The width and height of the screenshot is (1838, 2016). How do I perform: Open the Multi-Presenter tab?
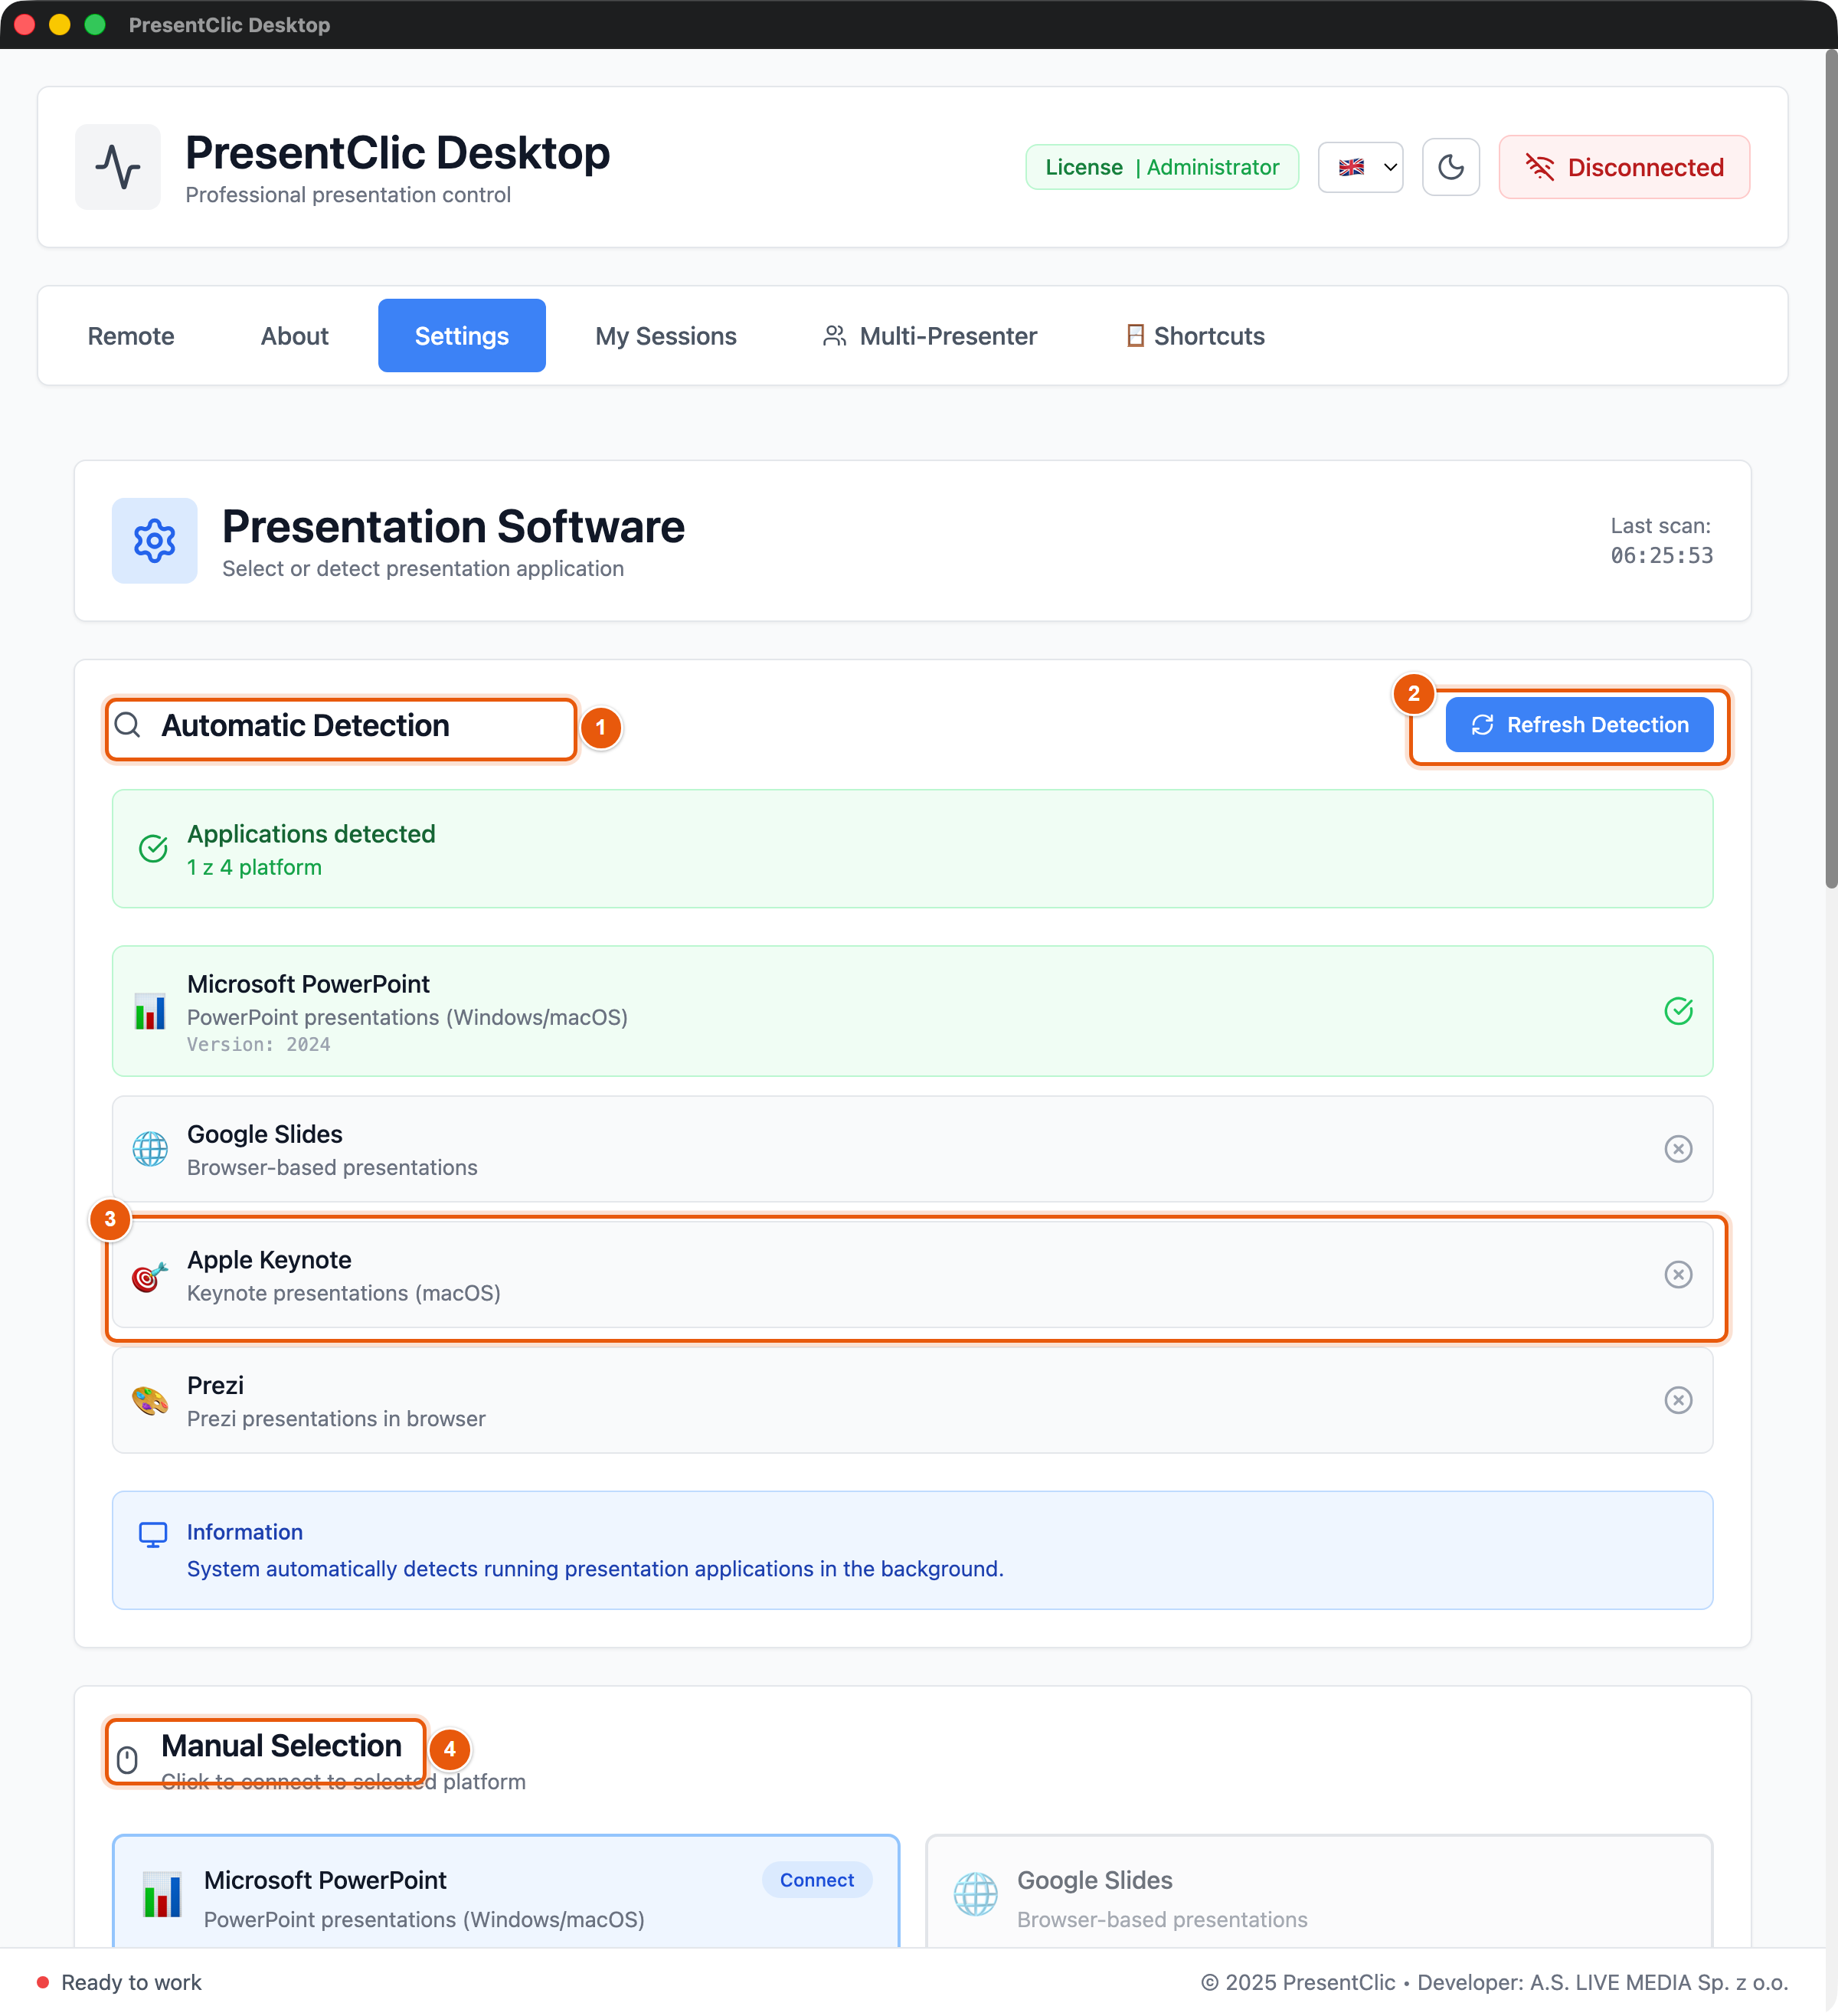click(x=930, y=336)
